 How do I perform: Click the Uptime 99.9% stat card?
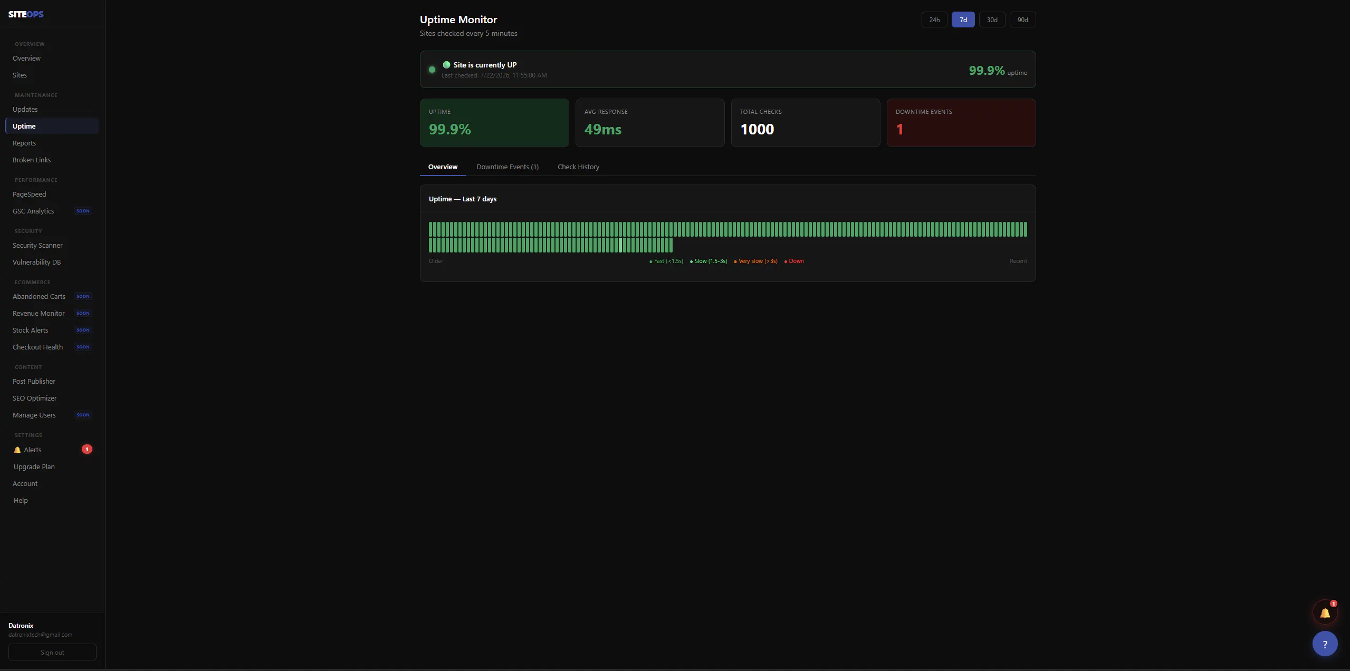(x=494, y=123)
